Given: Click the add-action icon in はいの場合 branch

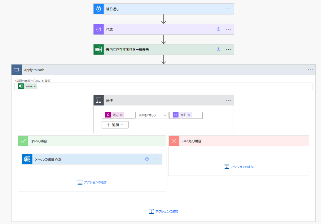Looking at the screenshot, I should click(80, 182).
